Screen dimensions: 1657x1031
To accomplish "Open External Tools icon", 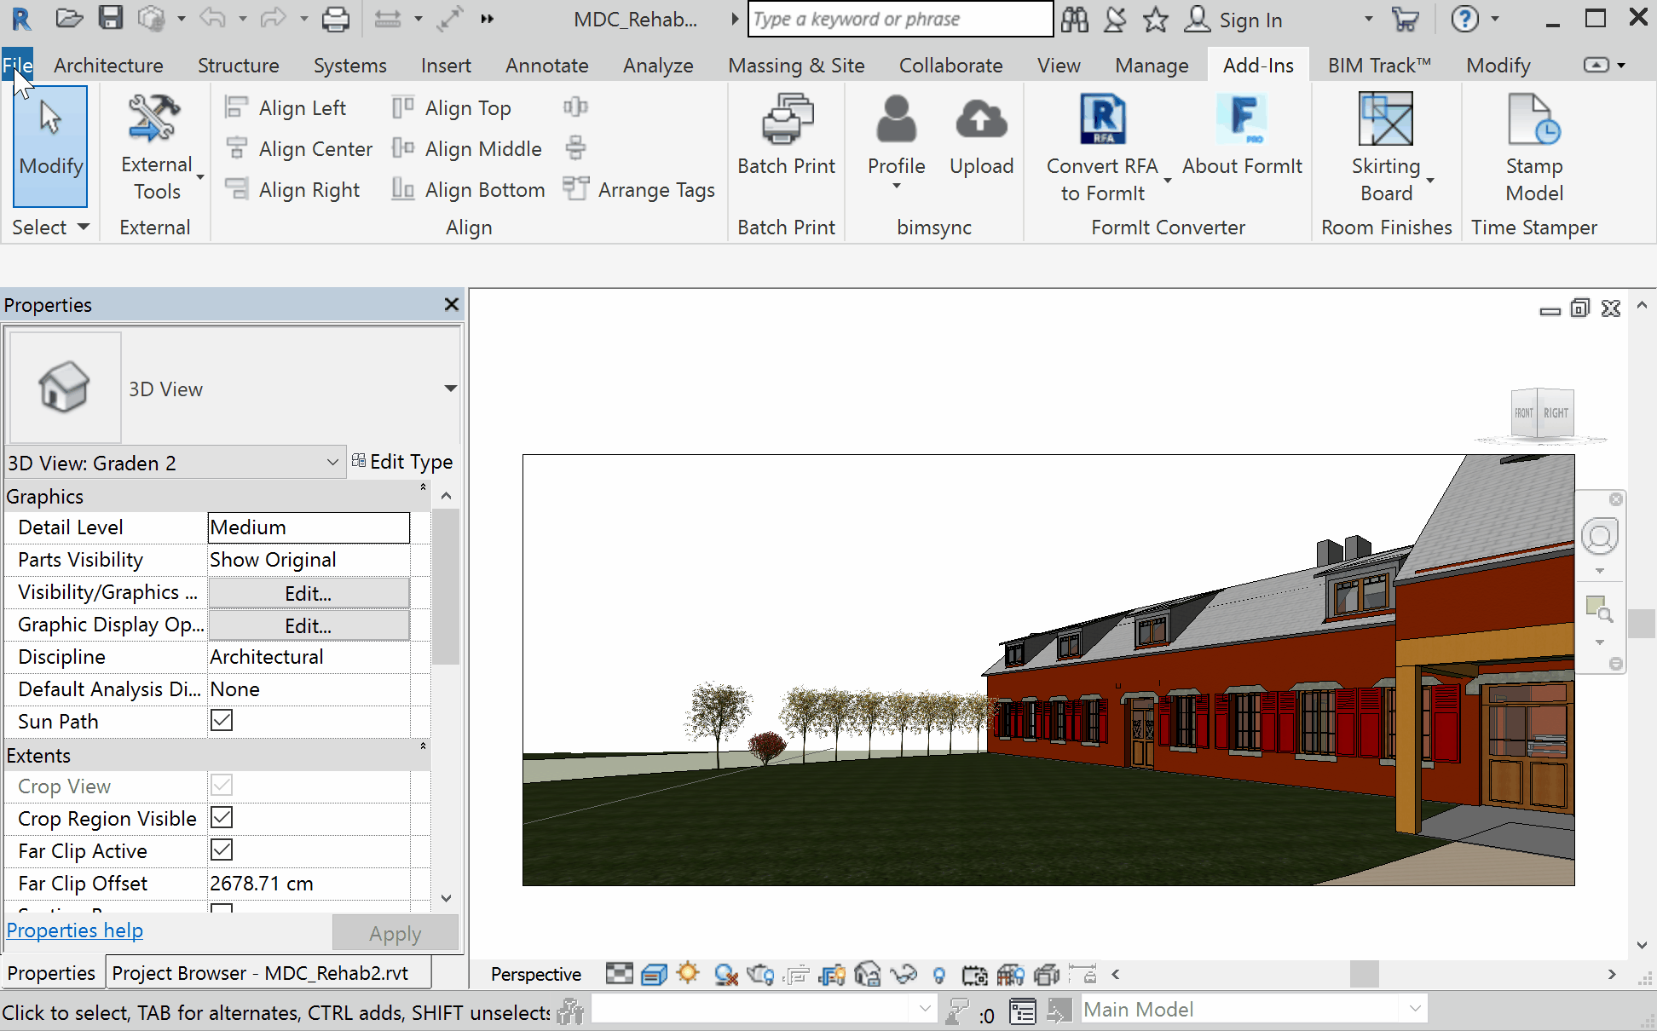I will click(x=153, y=118).
